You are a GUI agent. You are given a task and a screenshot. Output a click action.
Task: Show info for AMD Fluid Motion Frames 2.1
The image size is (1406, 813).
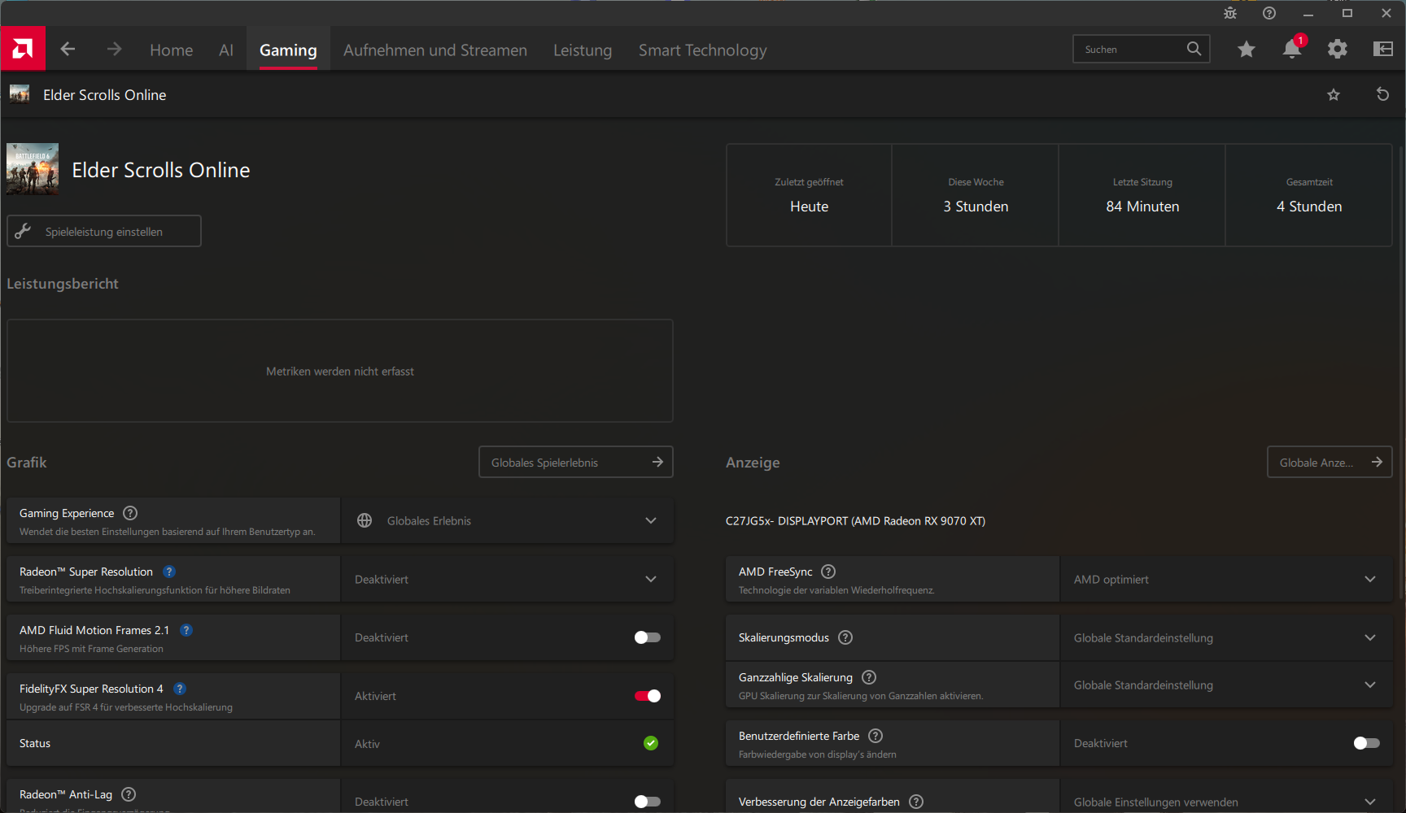pos(186,630)
